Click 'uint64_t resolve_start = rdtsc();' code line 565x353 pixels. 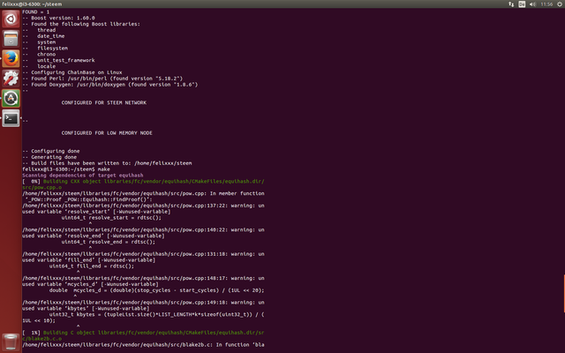pos(111,218)
